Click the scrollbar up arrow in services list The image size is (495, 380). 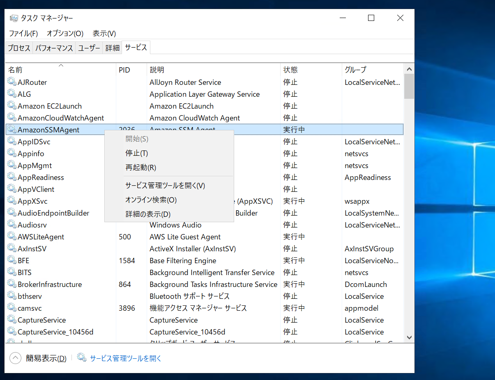(409, 69)
